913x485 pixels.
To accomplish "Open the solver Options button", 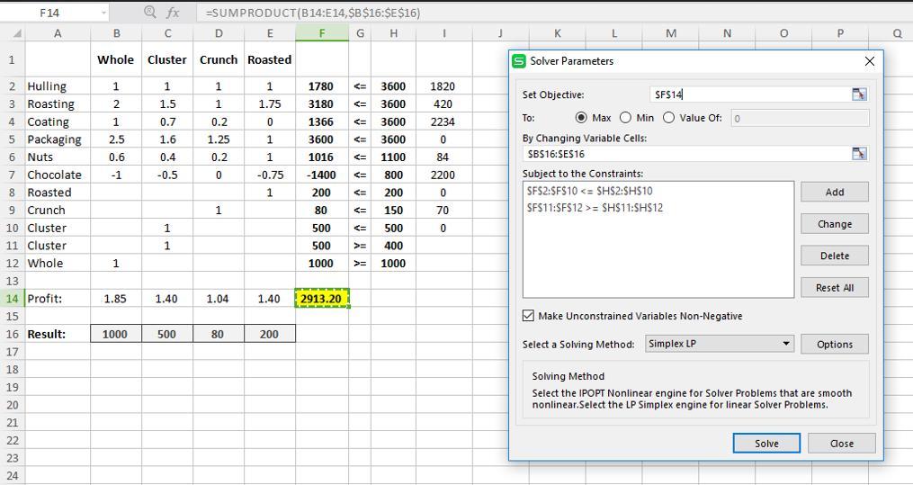I will (x=834, y=345).
